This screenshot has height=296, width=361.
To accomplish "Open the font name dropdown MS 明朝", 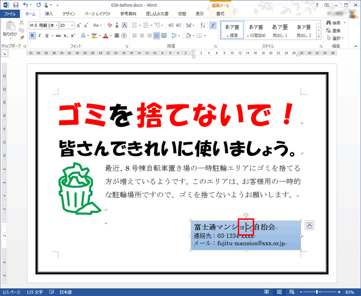I will coord(57,26).
